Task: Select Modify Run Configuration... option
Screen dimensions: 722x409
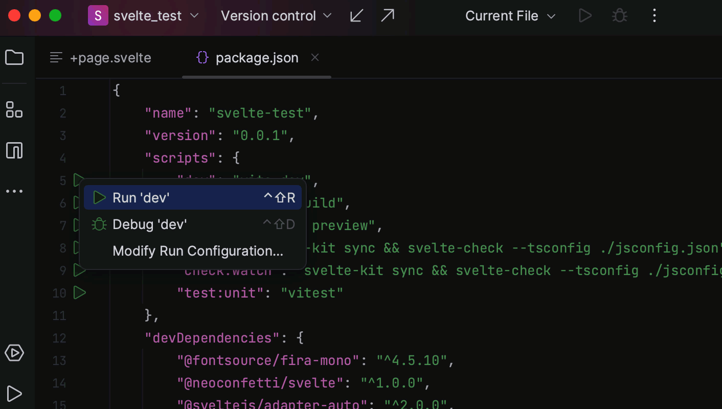Action: [197, 251]
